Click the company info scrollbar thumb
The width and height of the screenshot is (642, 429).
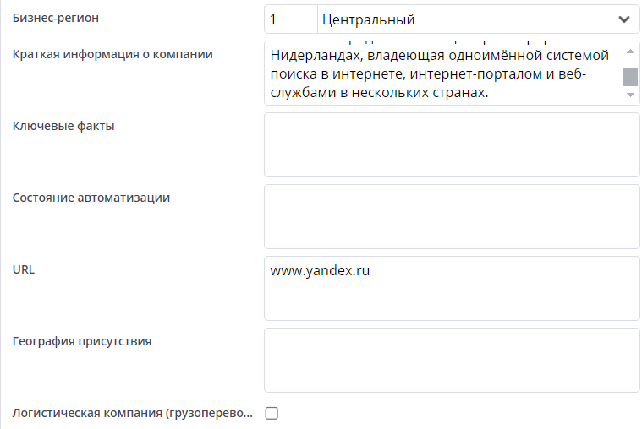click(x=630, y=77)
